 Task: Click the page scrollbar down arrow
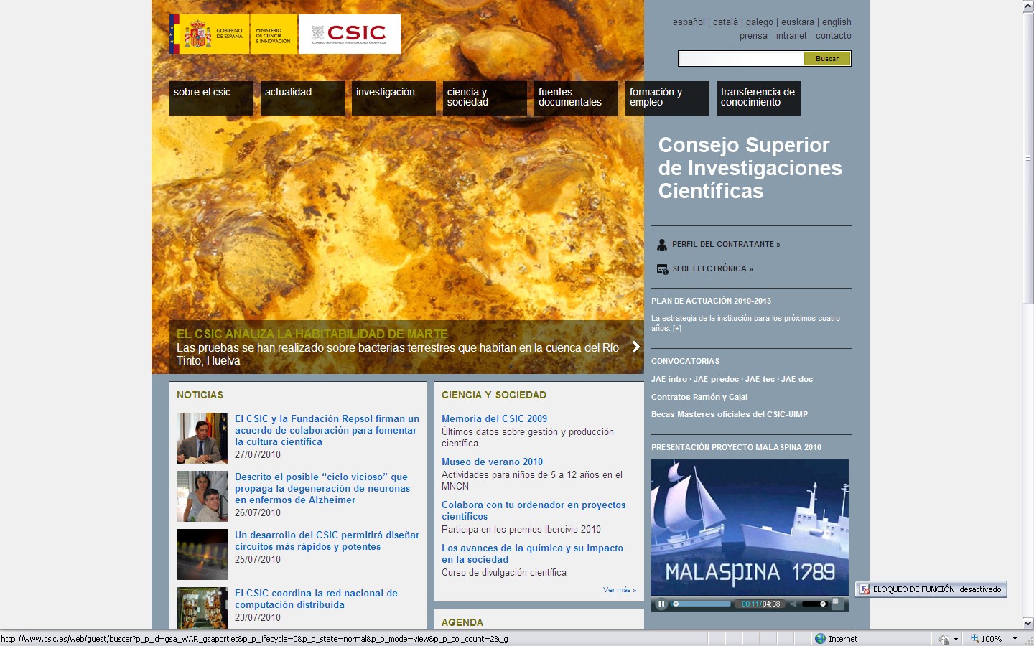click(1028, 624)
